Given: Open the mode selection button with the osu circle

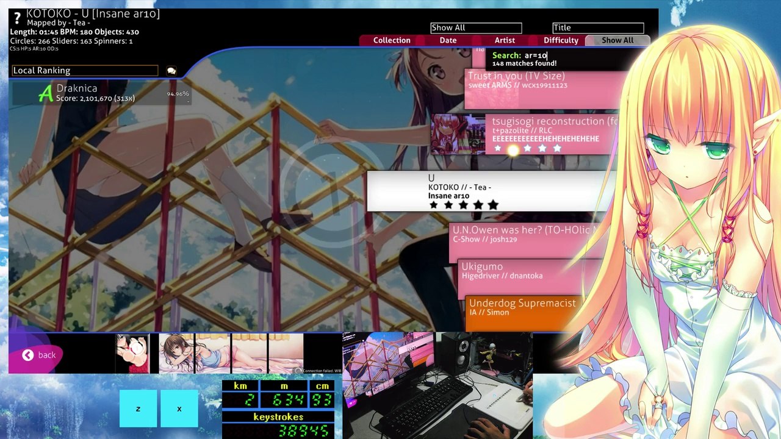Looking at the screenshot, I should click(x=132, y=354).
